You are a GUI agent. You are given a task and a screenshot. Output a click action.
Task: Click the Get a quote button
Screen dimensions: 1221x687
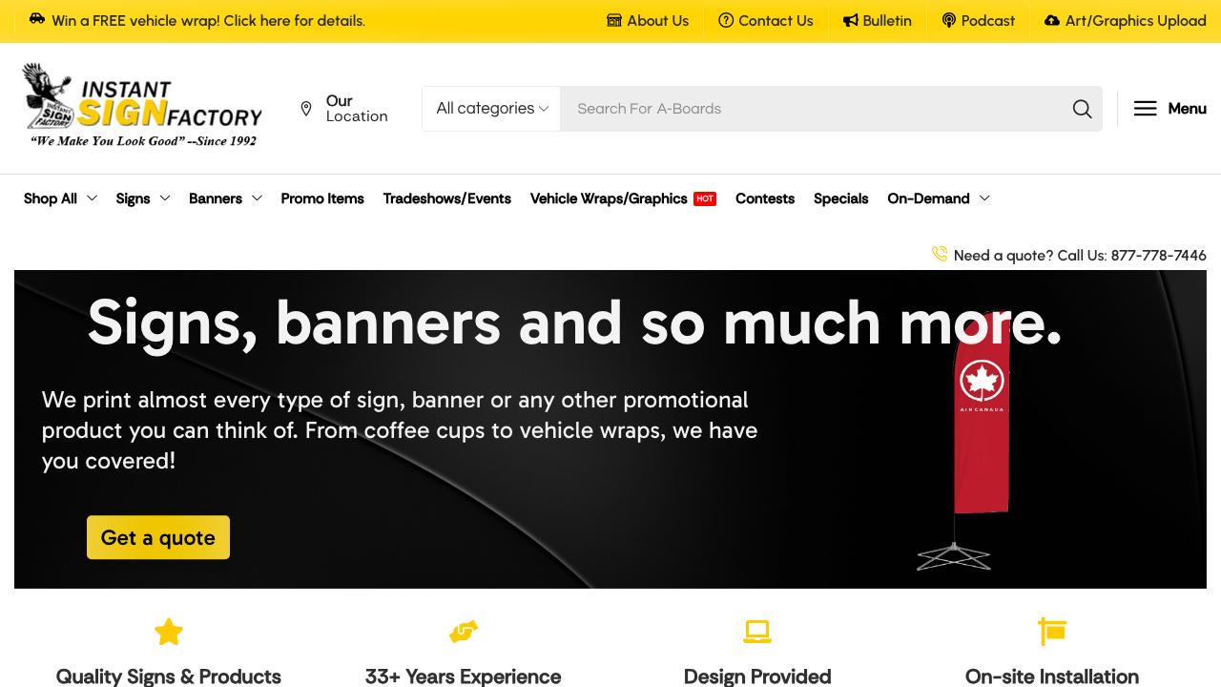click(x=158, y=537)
